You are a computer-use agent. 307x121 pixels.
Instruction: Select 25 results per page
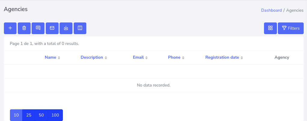click(29, 115)
